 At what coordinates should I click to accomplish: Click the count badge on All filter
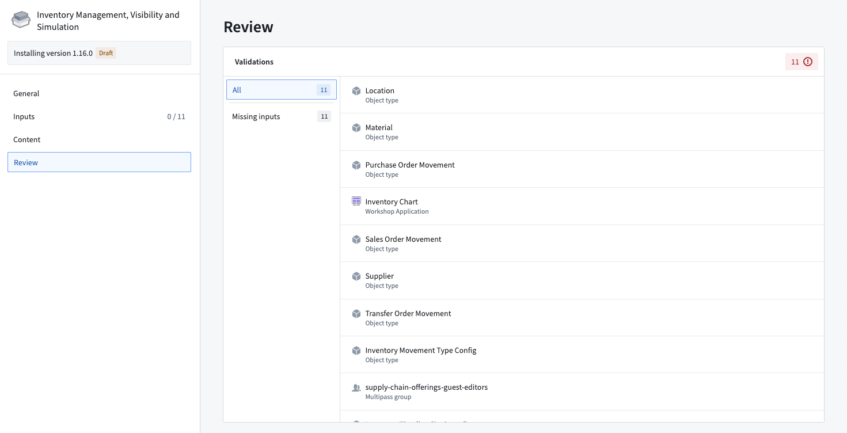[x=324, y=90]
